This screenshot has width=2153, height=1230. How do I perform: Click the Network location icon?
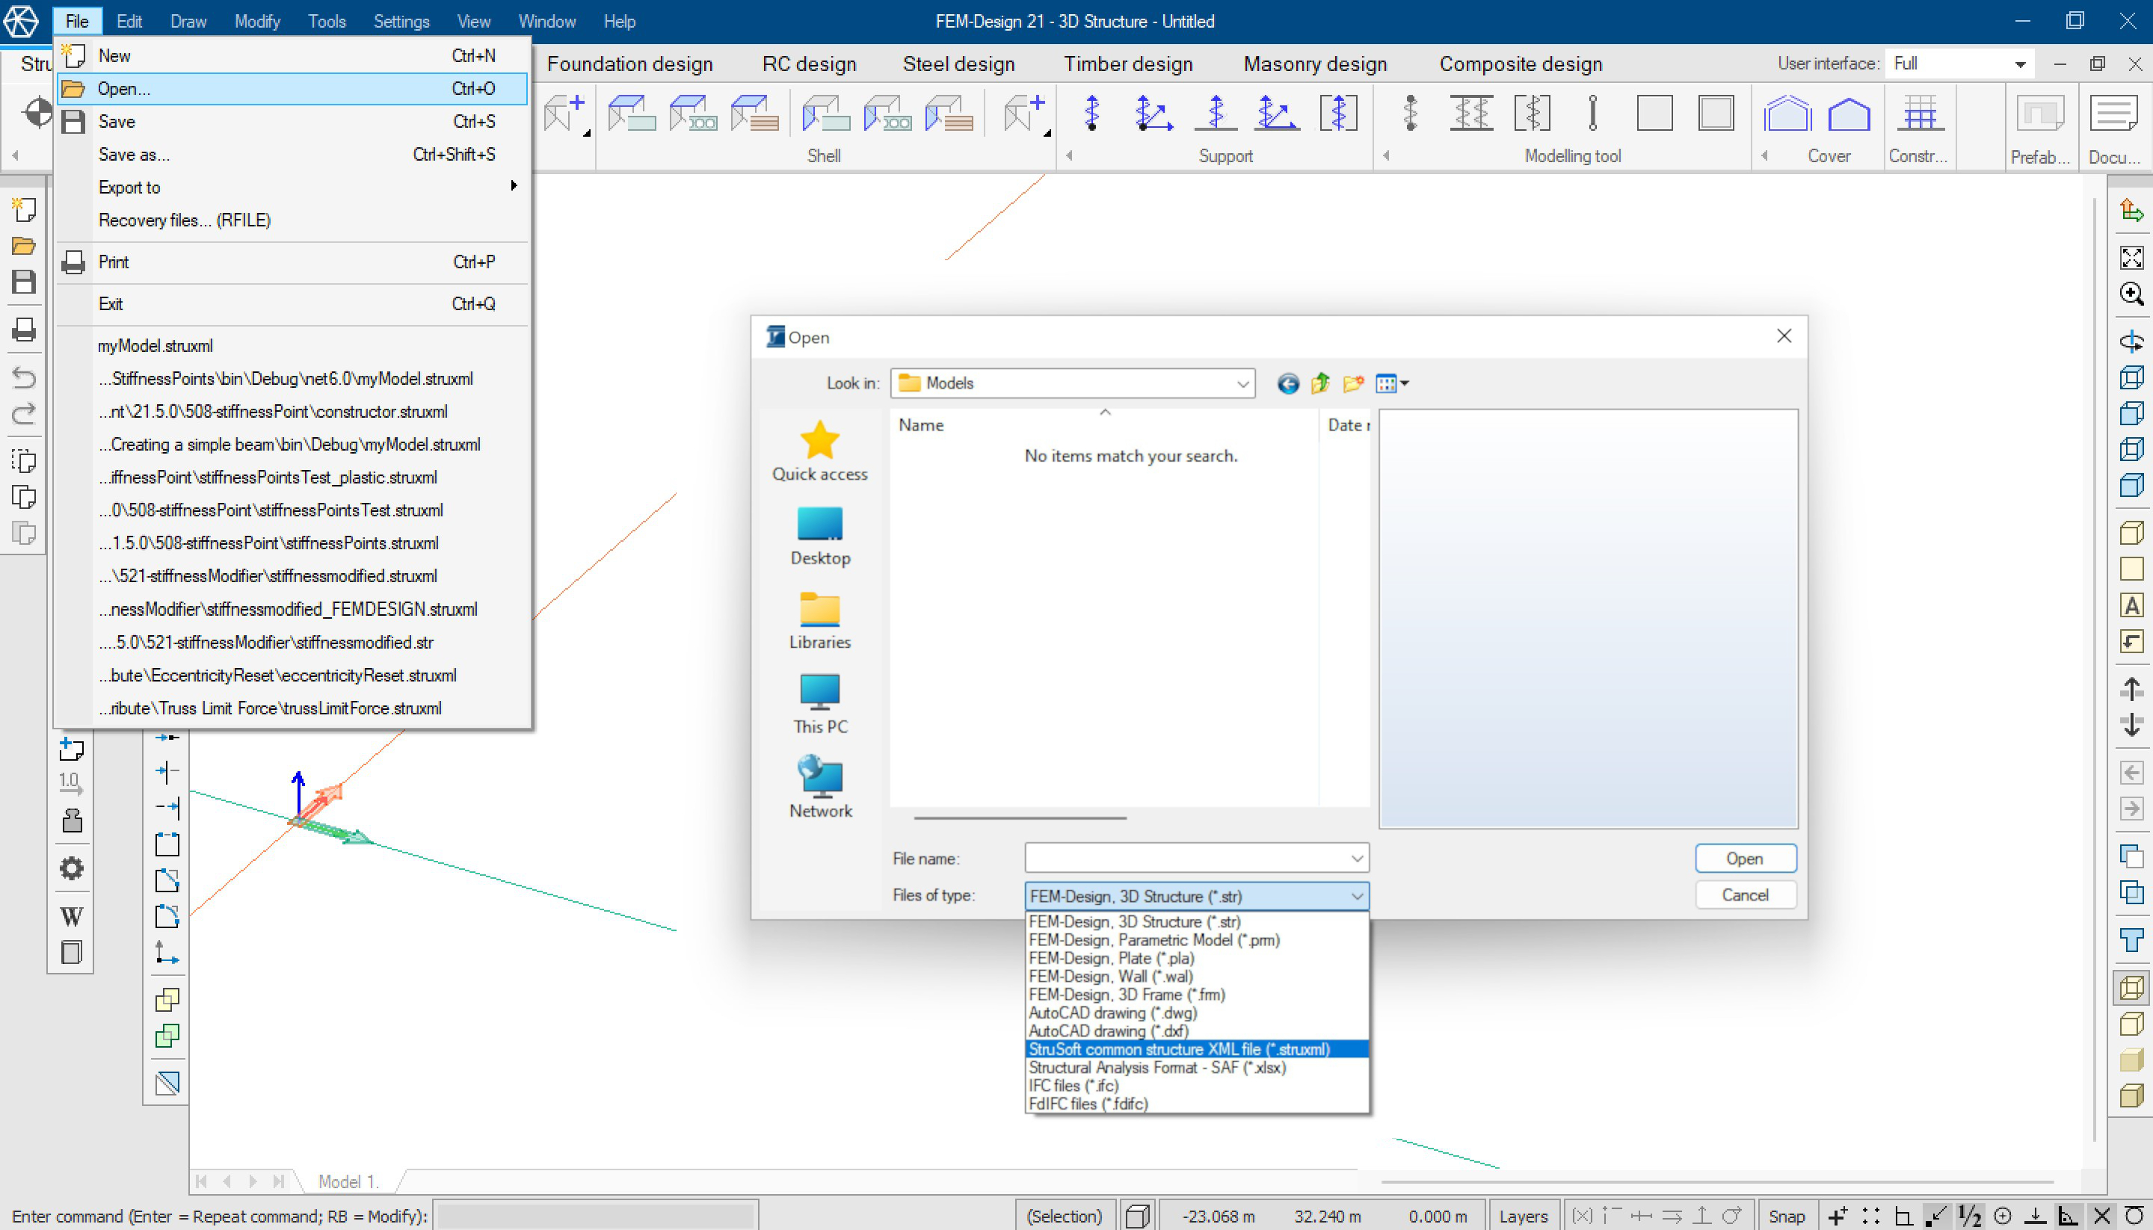point(819,776)
